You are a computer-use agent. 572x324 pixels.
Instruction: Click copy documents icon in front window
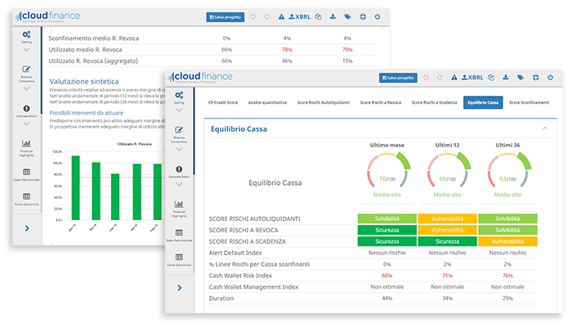491,78
